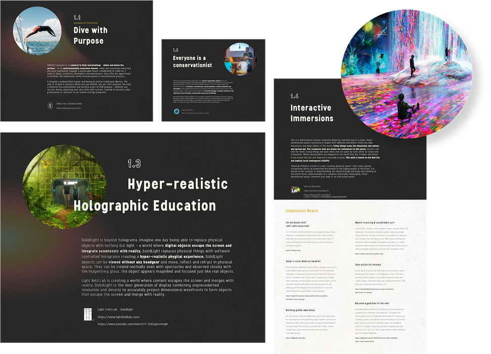Click the jungle hologram circular image

tap(64, 187)
